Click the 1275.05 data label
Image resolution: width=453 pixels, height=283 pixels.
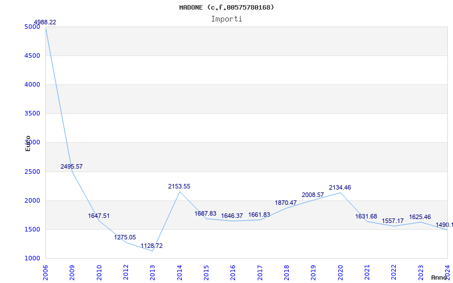point(125,237)
